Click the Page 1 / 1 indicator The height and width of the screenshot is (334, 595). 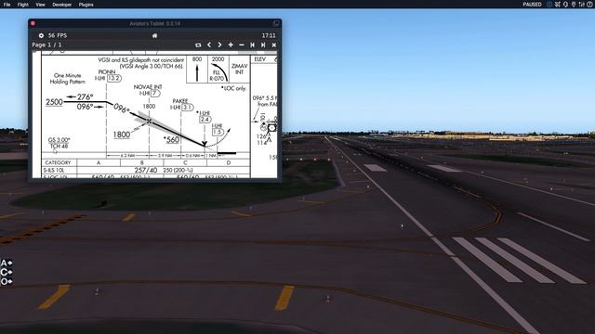click(x=46, y=45)
